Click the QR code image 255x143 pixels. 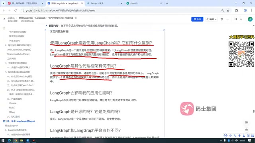241,54
